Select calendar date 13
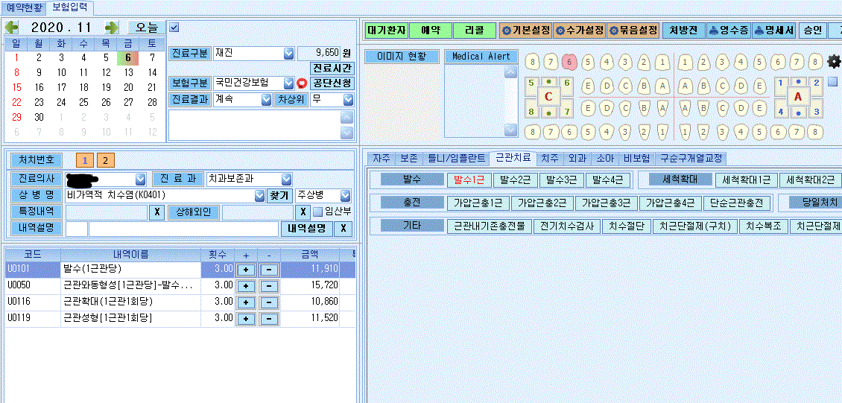842x403 pixels. point(128,72)
